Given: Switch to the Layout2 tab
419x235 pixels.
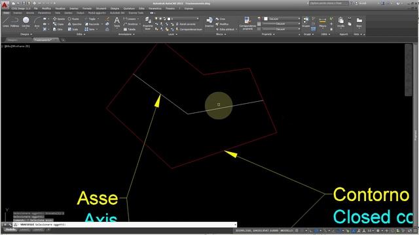Looking at the screenshot, I should click(38, 230).
